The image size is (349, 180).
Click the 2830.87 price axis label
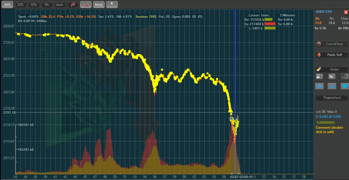tap(9, 26)
